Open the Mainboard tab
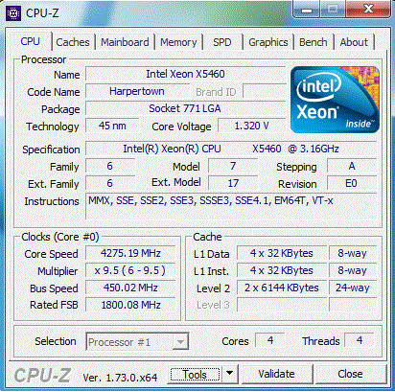Image resolution: width=395 pixels, height=392 pixels. (125, 42)
